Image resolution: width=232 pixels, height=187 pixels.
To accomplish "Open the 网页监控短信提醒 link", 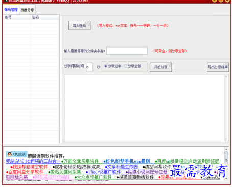I will coord(52,177).
